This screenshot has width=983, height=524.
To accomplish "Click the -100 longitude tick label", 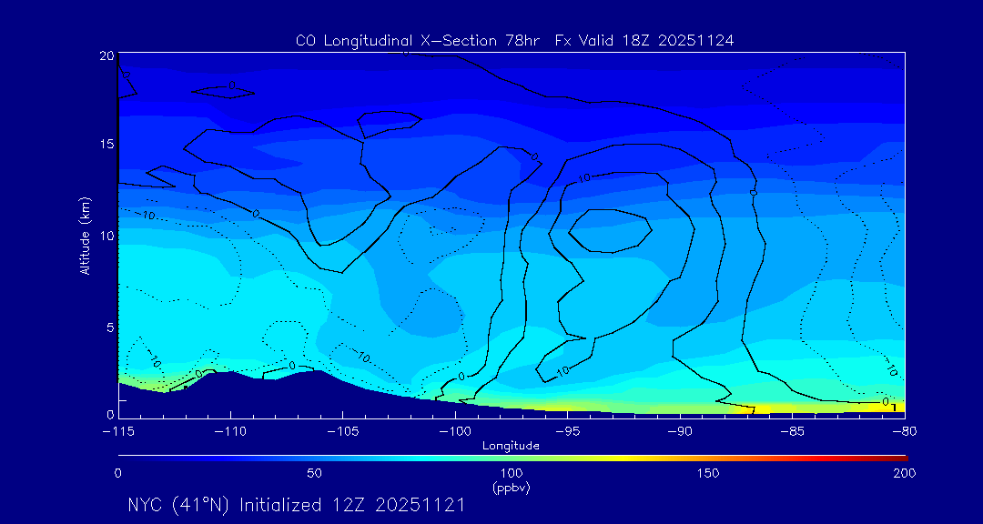I will click(455, 432).
